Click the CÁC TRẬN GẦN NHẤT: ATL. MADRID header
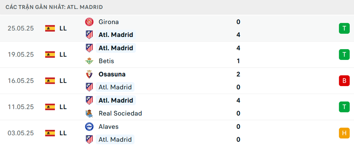Screen dimensions: 354x146 pos(54,7)
